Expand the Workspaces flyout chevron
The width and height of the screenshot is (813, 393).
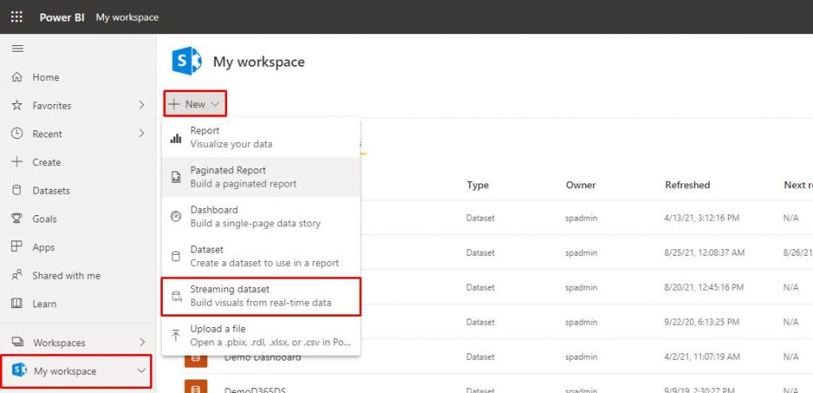[x=141, y=342]
